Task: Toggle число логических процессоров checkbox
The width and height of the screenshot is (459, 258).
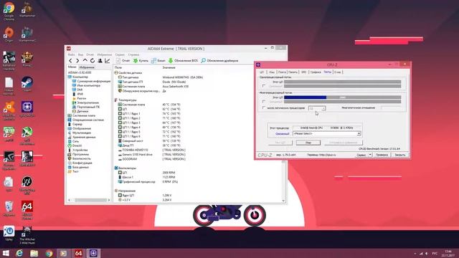Action: click(264, 108)
